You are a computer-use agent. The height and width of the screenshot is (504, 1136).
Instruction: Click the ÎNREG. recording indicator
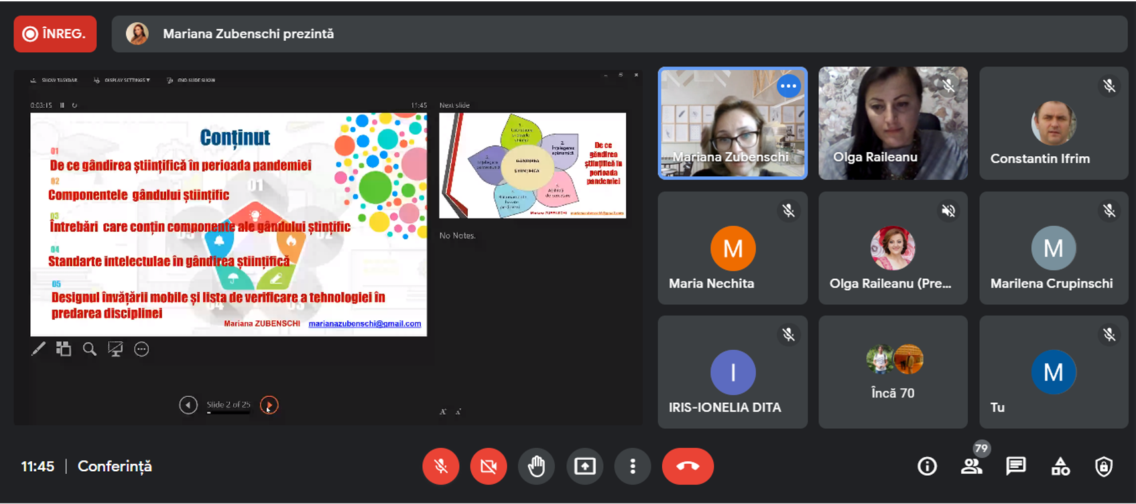55,34
